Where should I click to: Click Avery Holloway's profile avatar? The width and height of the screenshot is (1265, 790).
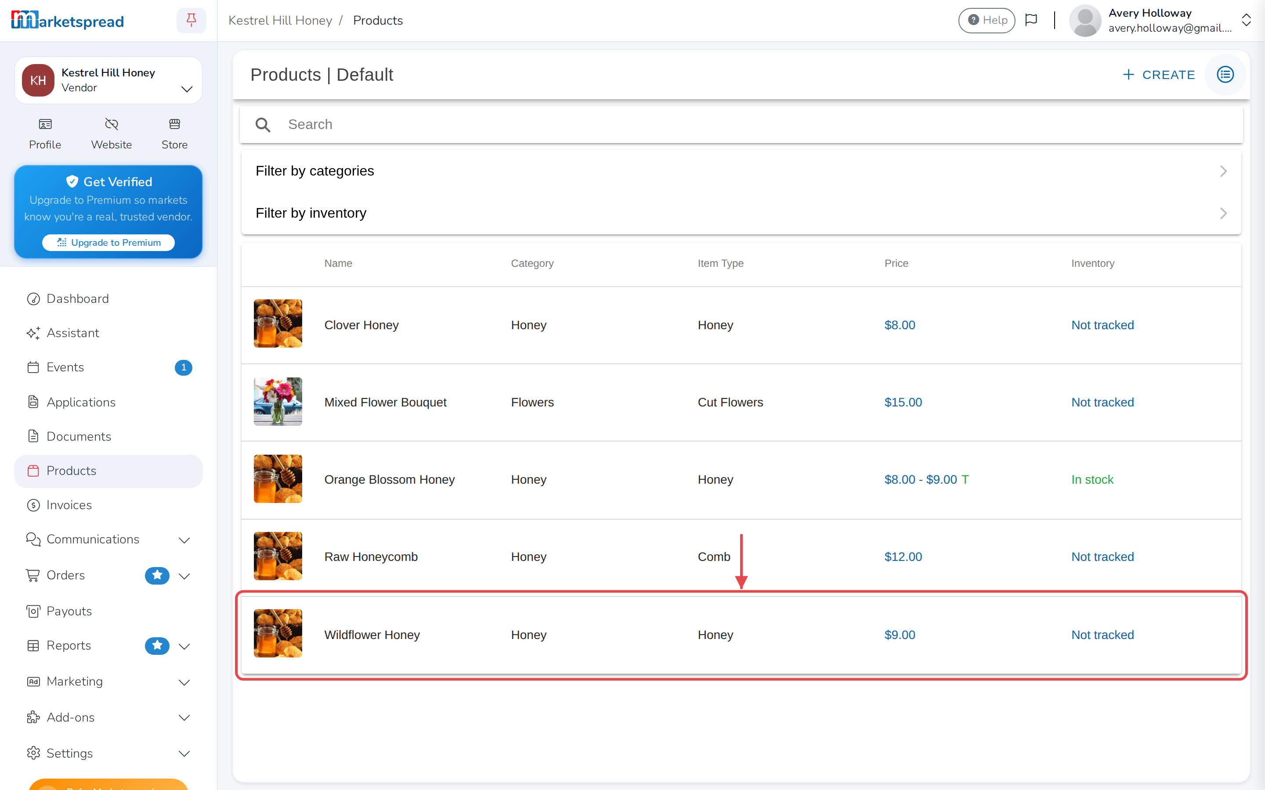pyautogui.click(x=1085, y=21)
